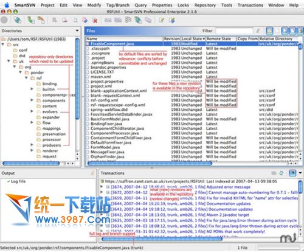Click the blue globe Check Out toolbar icon
Screen dimensions: 304x252
[x=18, y=20]
